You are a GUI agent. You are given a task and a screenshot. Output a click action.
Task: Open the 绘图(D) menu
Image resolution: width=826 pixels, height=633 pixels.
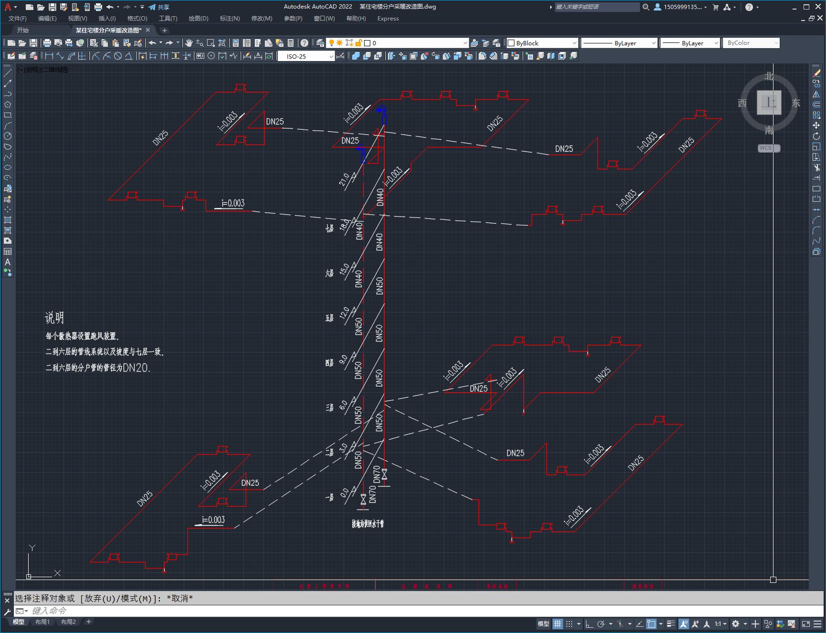click(x=199, y=19)
